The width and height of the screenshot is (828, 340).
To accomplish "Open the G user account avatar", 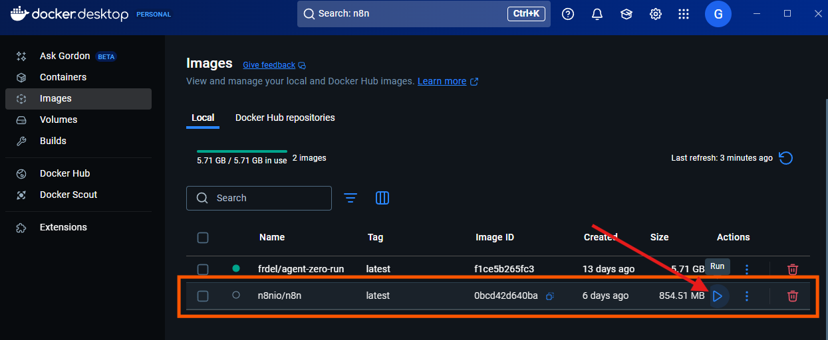I will (x=718, y=14).
